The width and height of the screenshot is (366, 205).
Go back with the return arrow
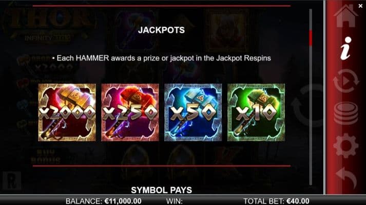(346, 178)
